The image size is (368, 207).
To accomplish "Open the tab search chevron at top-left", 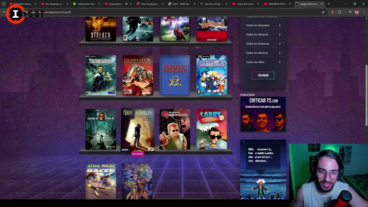I will pyautogui.click(x=4, y=4).
